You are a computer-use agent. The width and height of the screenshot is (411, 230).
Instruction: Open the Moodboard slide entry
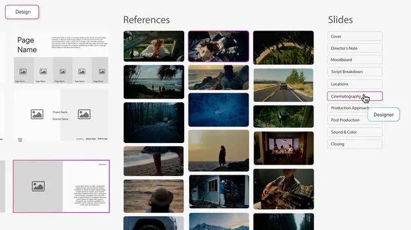click(x=355, y=60)
